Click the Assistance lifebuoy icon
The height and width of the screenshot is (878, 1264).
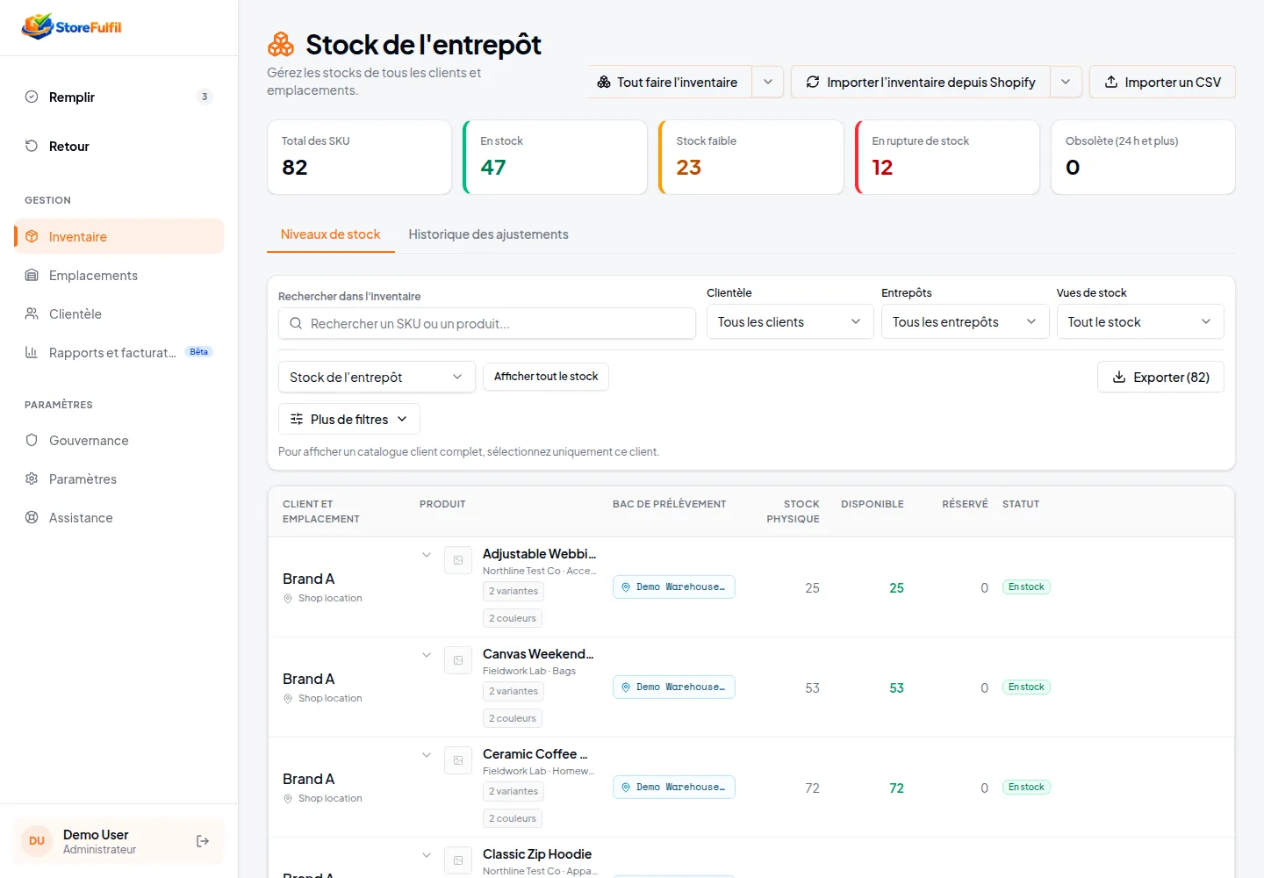click(32, 517)
